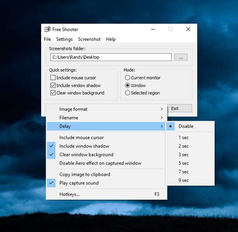
Task: Enable the Include mouse cursor checkbox
Action: [53, 78]
